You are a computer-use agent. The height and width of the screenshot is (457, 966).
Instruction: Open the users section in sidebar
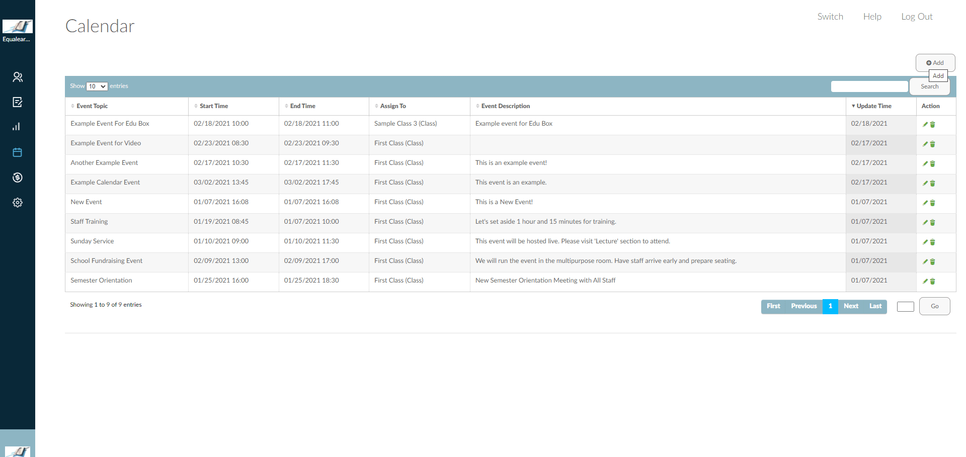point(18,77)
